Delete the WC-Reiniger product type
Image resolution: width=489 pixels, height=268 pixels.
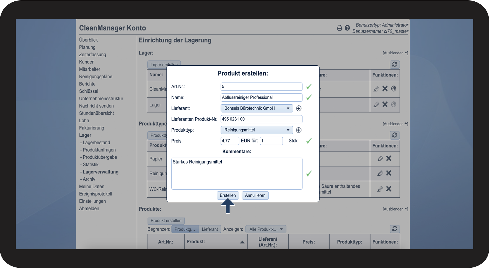pos(389,189)
